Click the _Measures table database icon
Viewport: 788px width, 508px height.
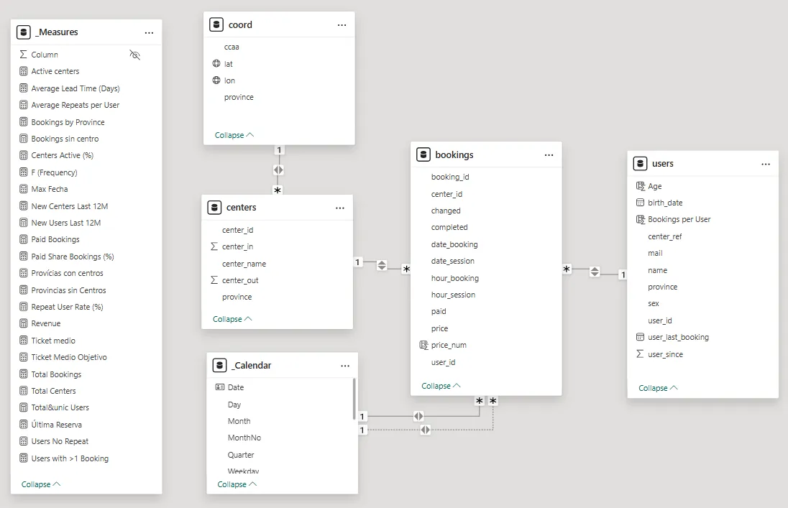click(24, 32)
